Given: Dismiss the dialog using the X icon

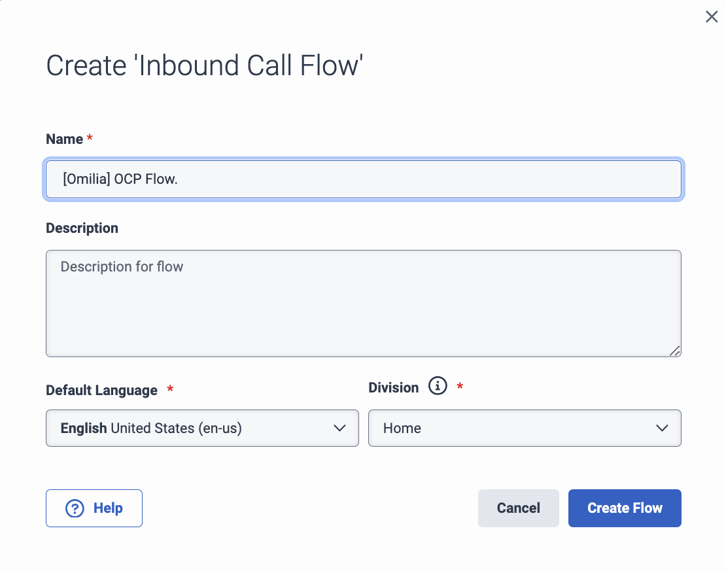Looking at the screenshot, I should [x=712, y=16].
